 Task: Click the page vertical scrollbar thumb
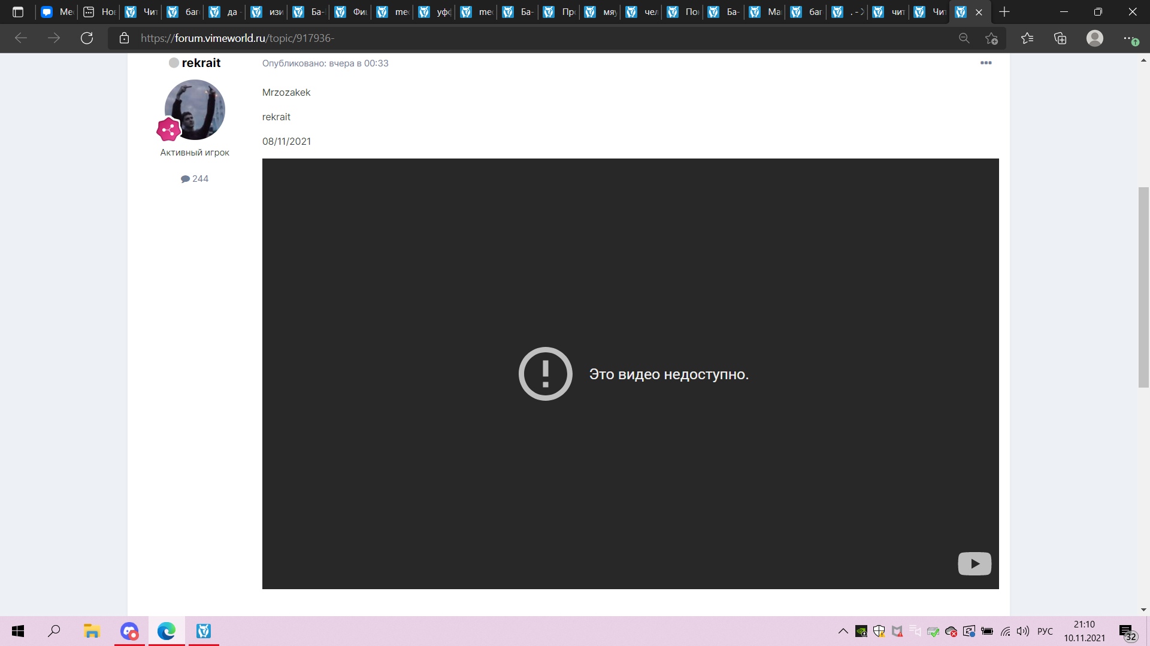(1143, 287)
